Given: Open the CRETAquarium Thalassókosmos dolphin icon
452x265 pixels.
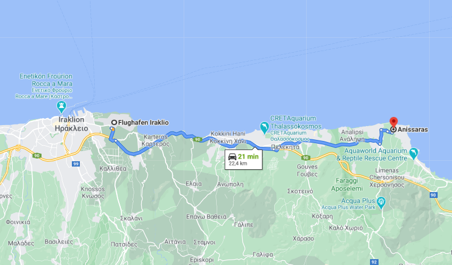Looking at the screenshot, I should (x=265, y=127).
